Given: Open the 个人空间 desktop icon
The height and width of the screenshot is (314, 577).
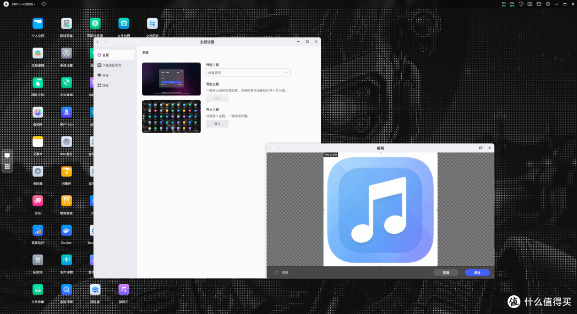Looking at the screenshot, I should pyautogui.click(x=37, y=24).
